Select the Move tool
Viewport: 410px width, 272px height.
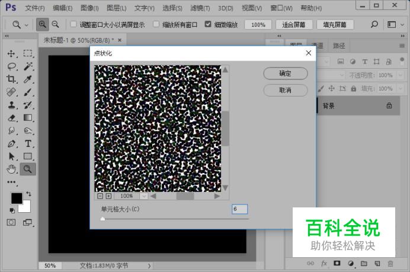11,53
